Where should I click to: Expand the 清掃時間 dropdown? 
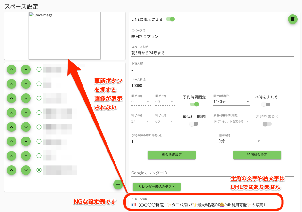(x=240, y=141)
